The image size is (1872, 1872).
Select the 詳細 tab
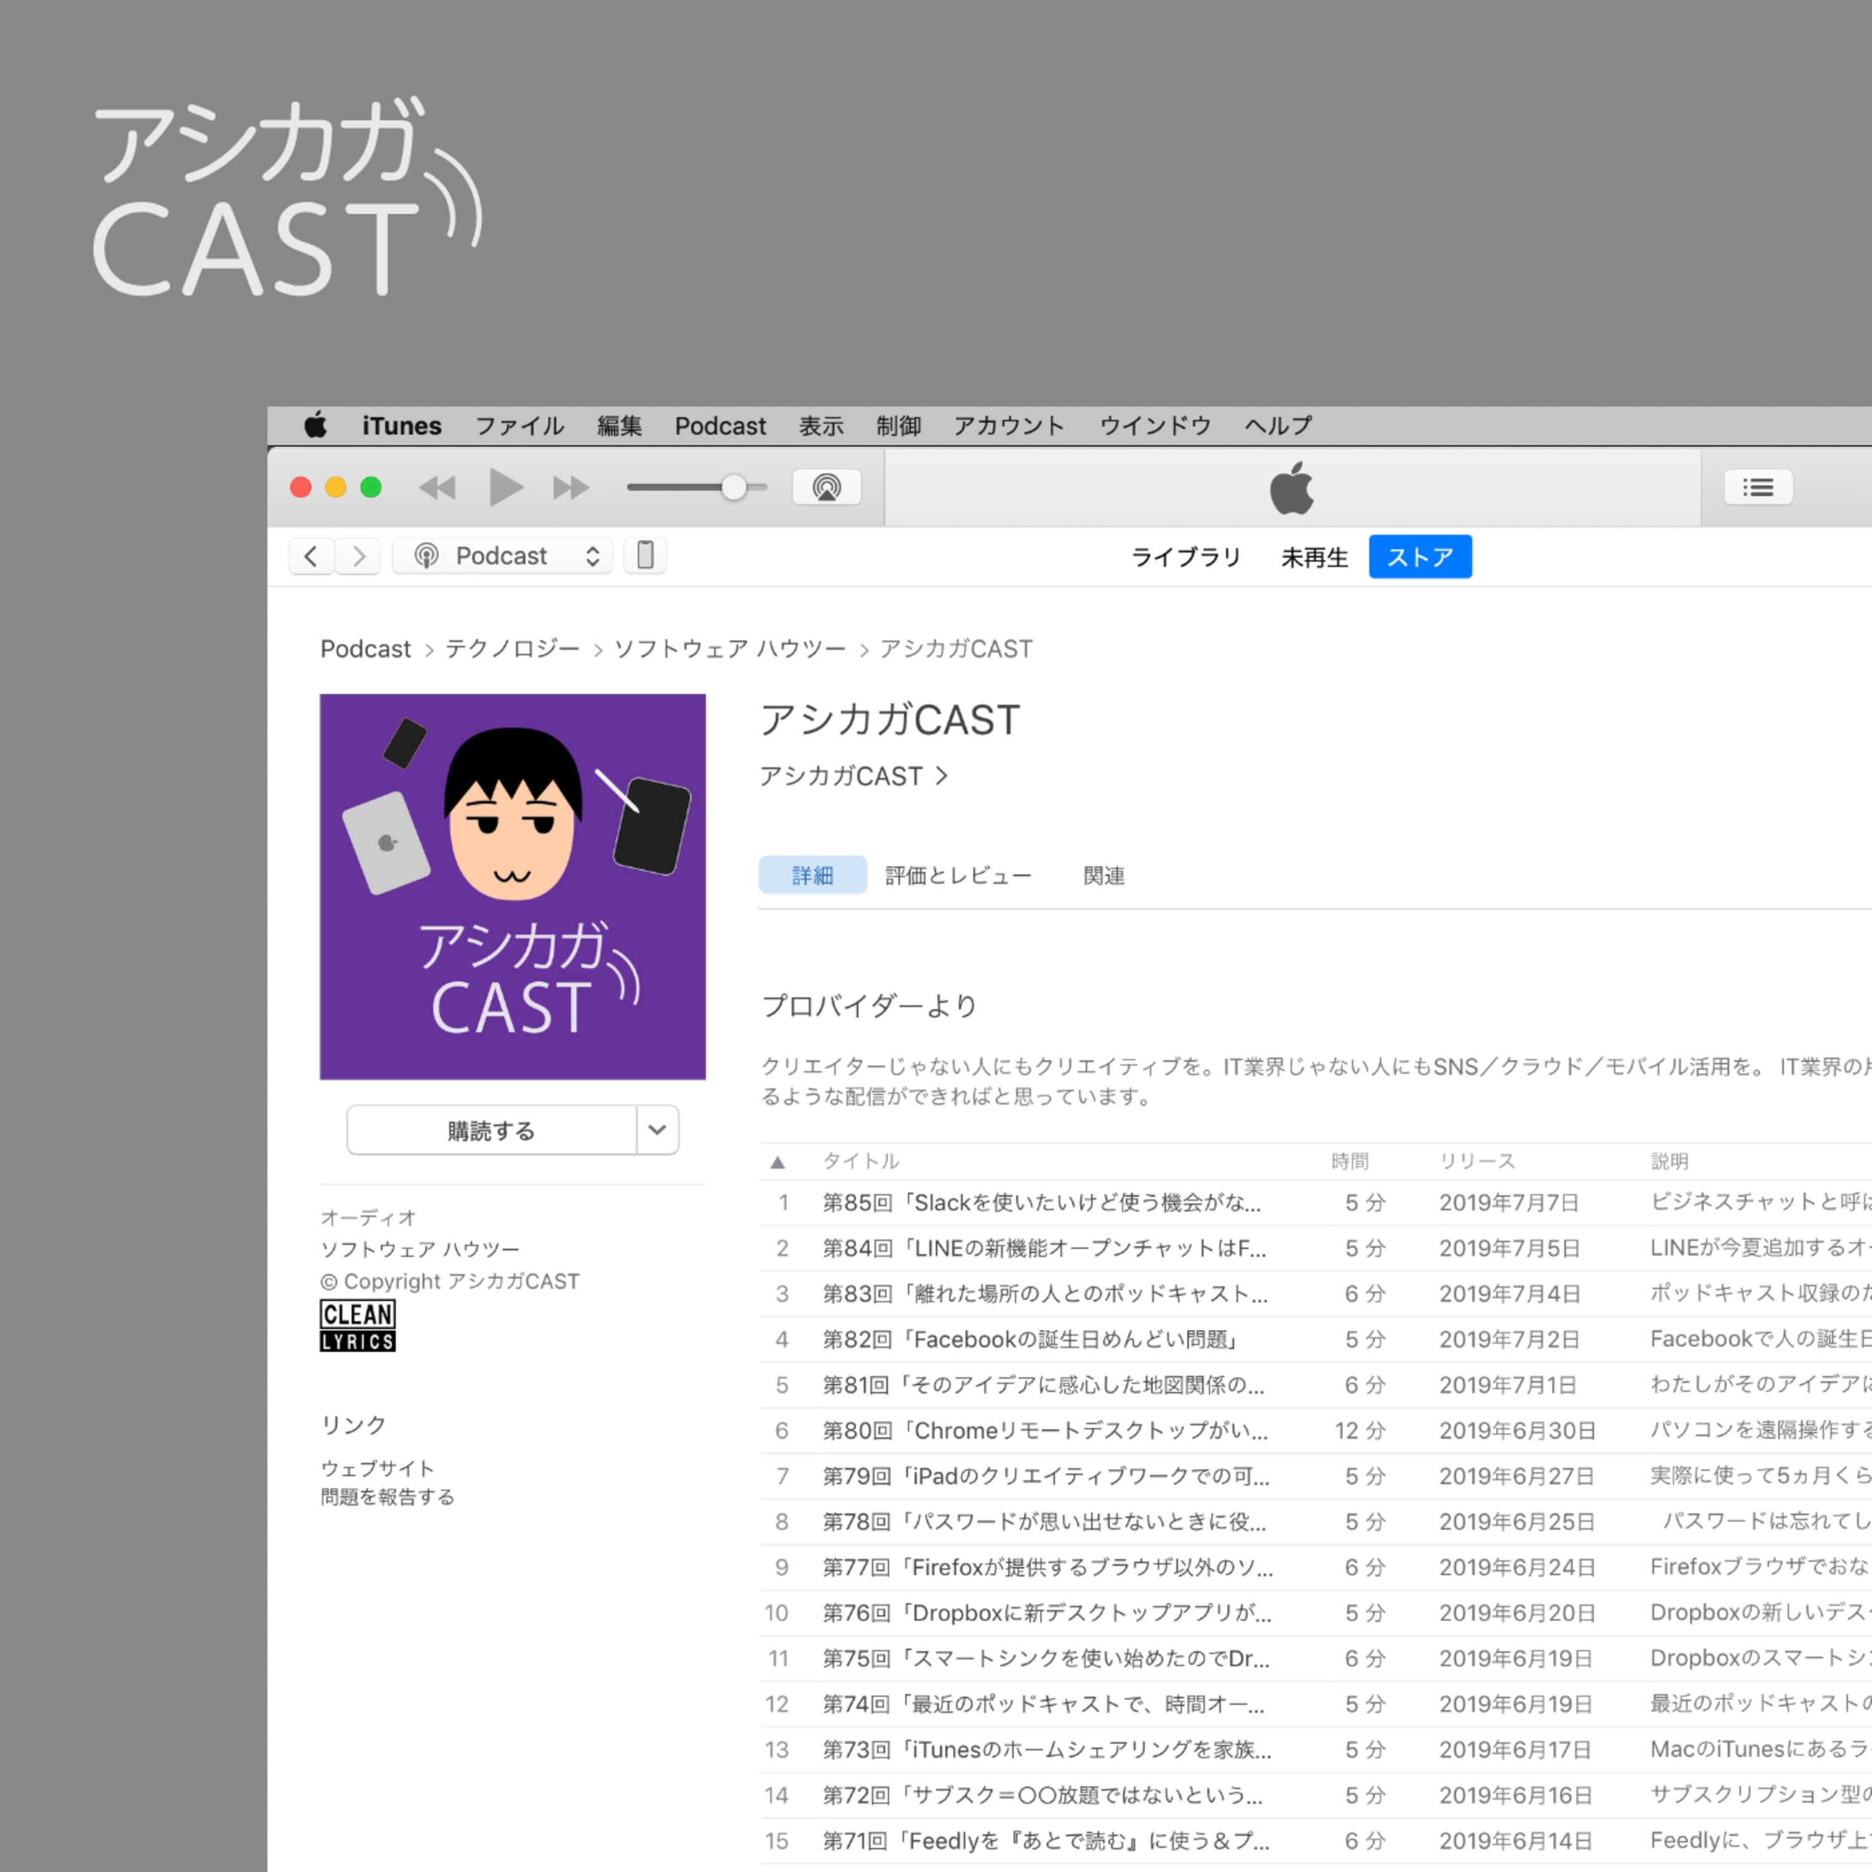coord(813,875)
